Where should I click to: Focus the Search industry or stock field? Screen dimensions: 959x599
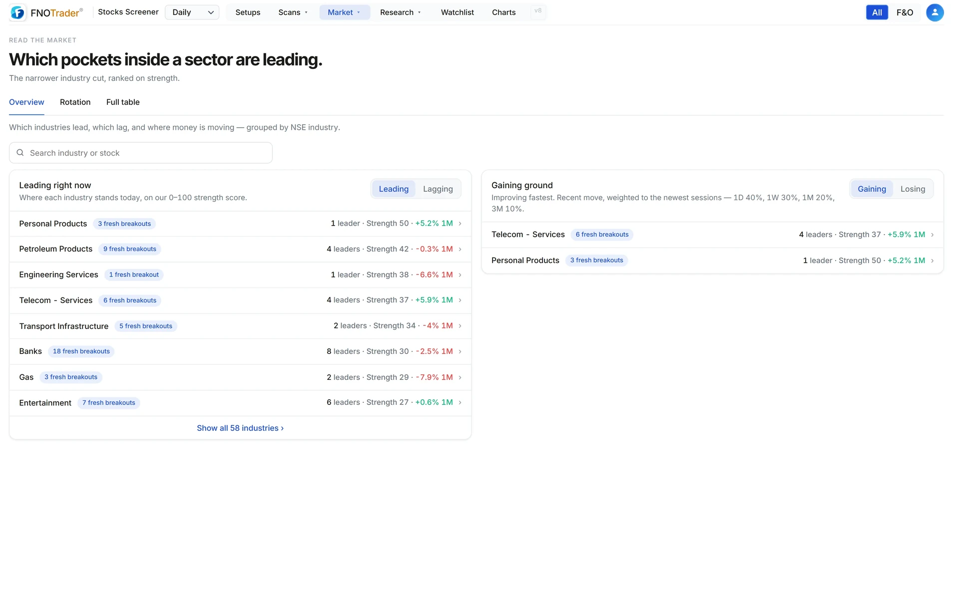point(141,153)
